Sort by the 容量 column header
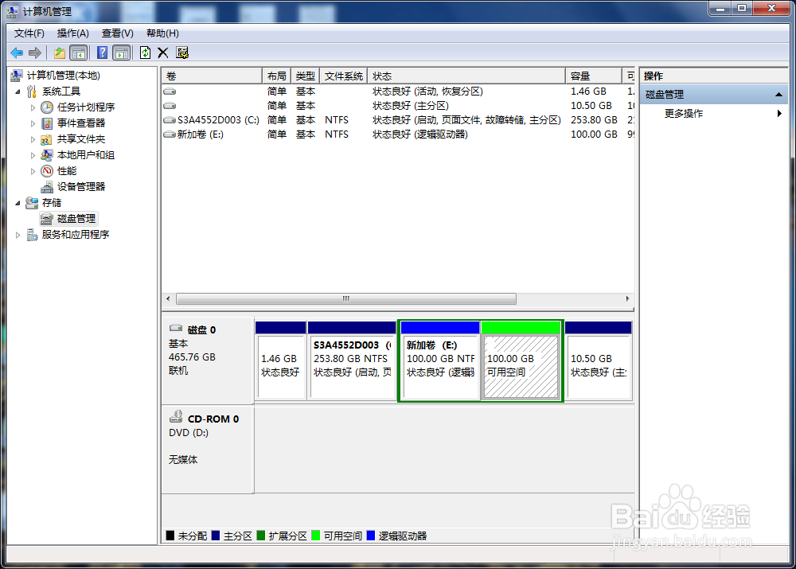The width and height of the screenshot is (796, 569). coord(594,76)
